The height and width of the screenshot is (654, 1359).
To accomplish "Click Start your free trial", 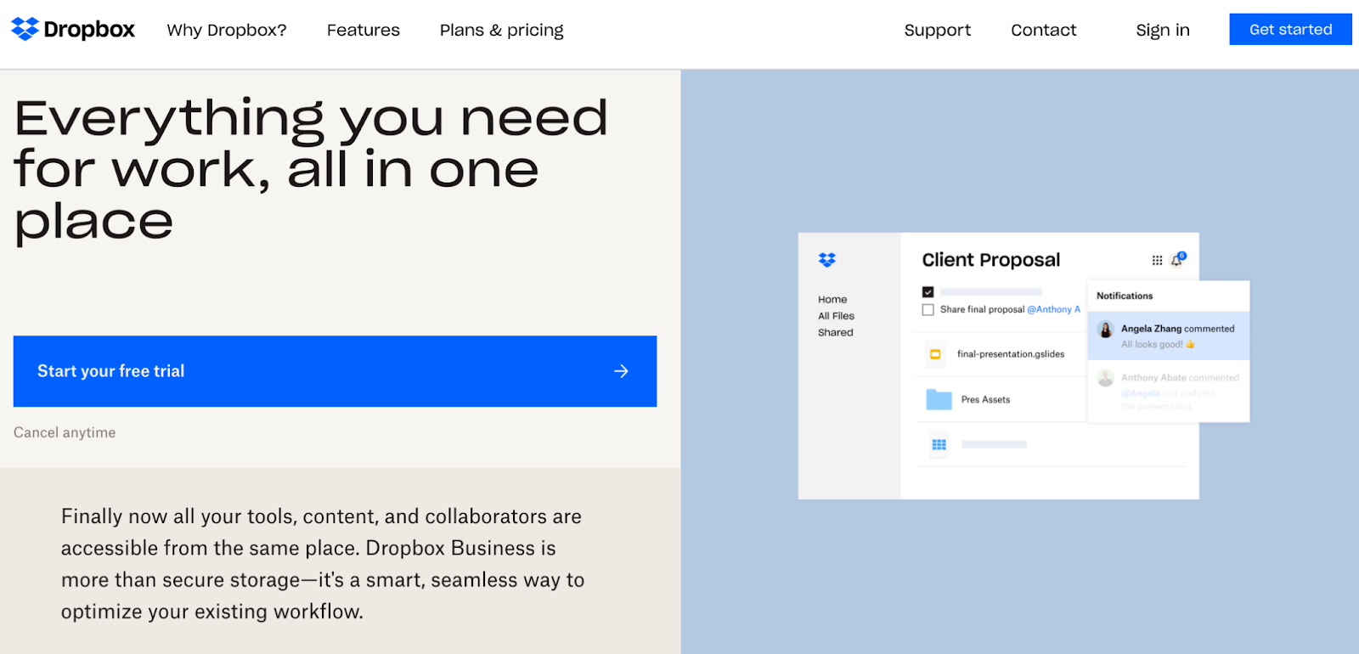I will 335,371.
